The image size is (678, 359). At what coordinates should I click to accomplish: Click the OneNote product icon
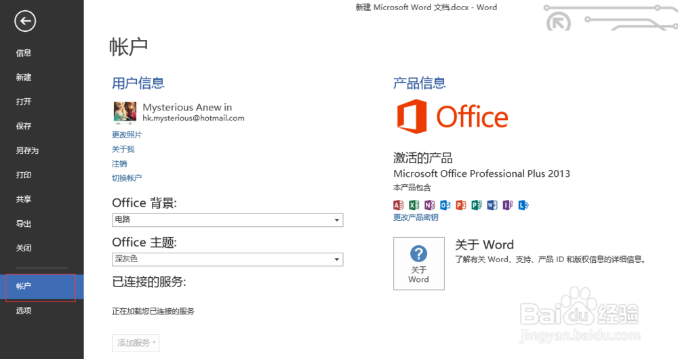click(429, 205)
